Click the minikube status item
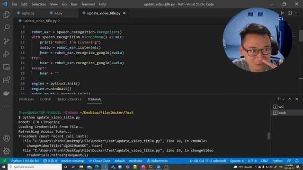The image size is (303, 170). pos(135,161)
